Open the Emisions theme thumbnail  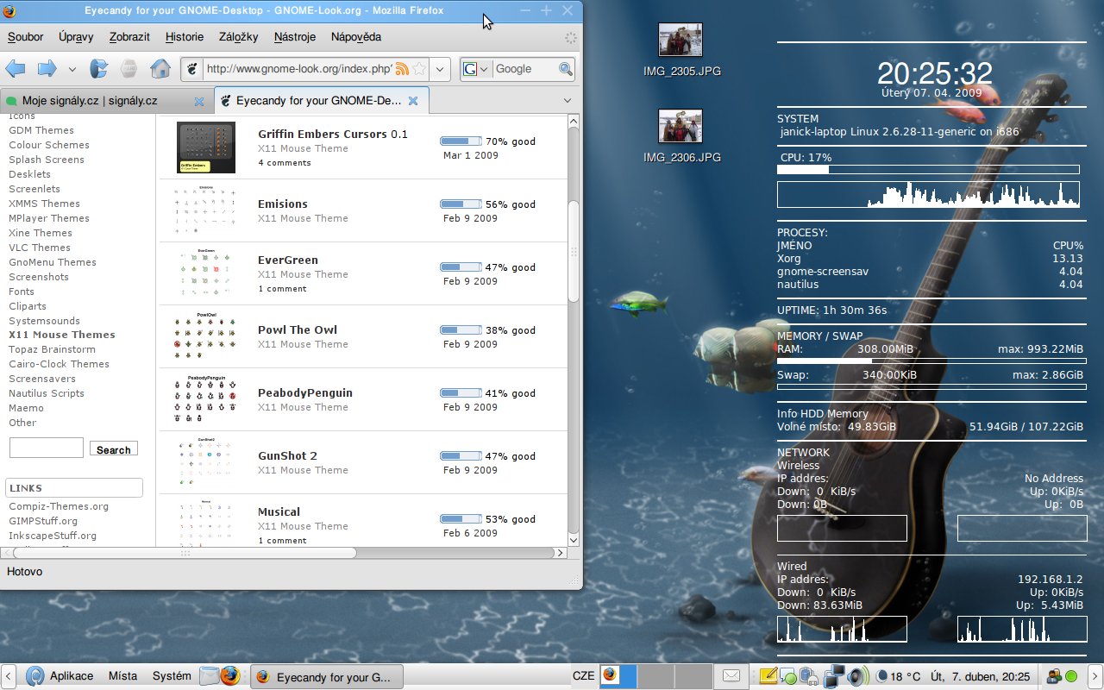point(206,210)
